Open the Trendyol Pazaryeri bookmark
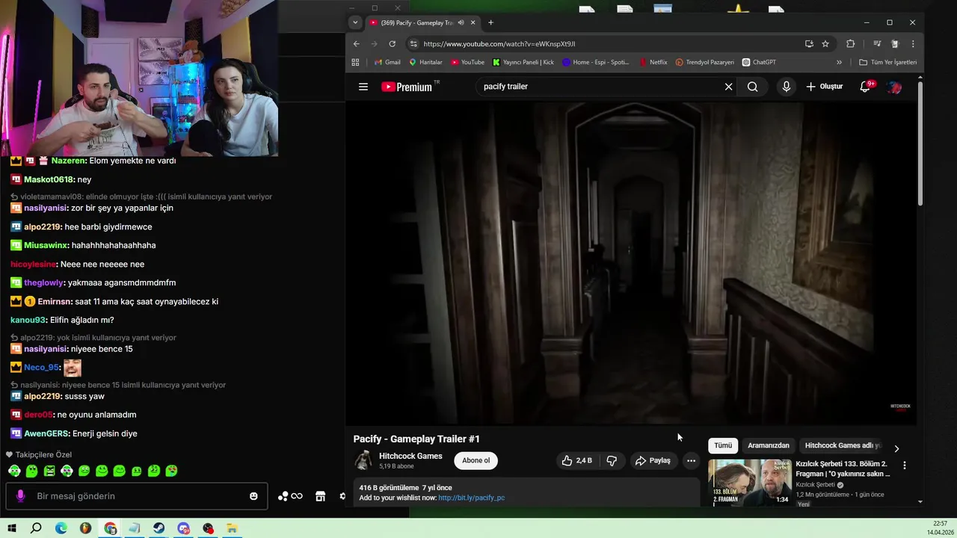 pos(704,63)
